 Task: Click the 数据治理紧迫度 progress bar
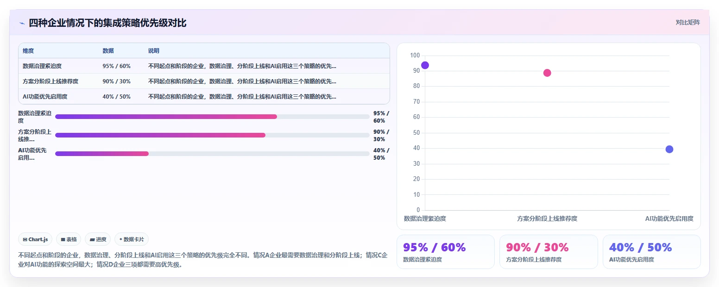212,117
